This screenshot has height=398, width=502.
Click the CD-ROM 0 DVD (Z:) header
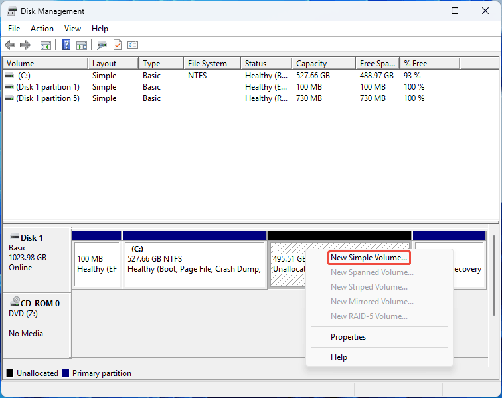click(x=37, y=326)
